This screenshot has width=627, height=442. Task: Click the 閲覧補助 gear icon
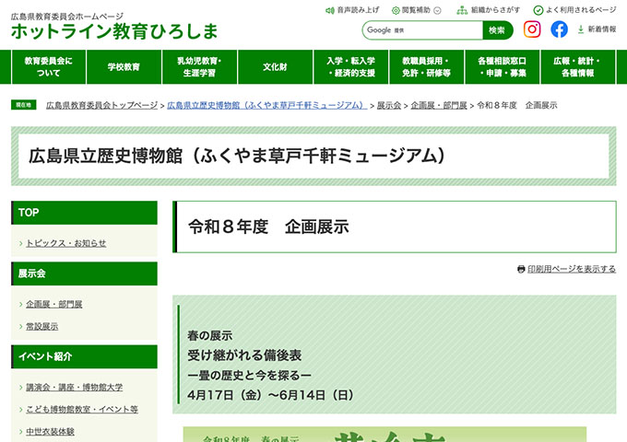pyautogui.click(x=396, y=10)
